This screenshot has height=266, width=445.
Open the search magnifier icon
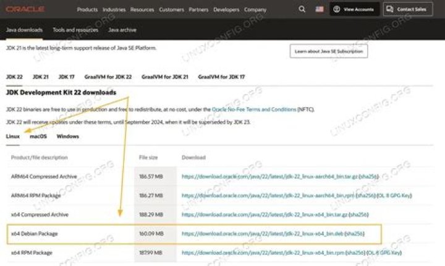tap(302, 9)
